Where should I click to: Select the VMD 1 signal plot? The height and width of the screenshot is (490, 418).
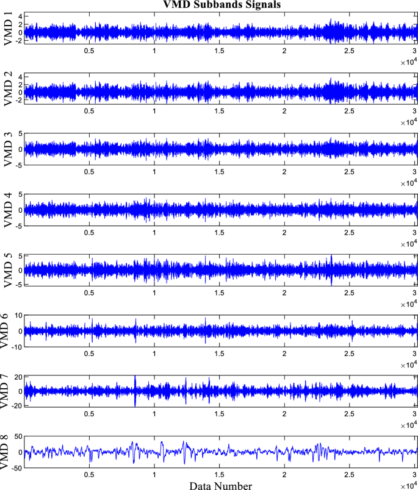point(221,29)
